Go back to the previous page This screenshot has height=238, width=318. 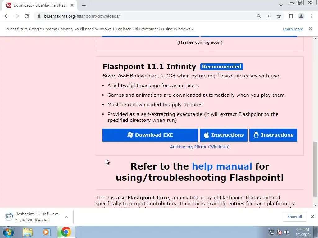(x=7, y=16)
